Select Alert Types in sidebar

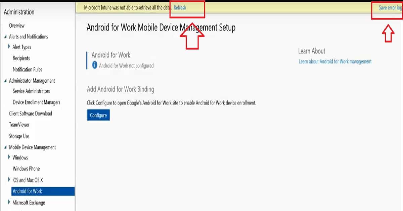(x=22, y=47)
